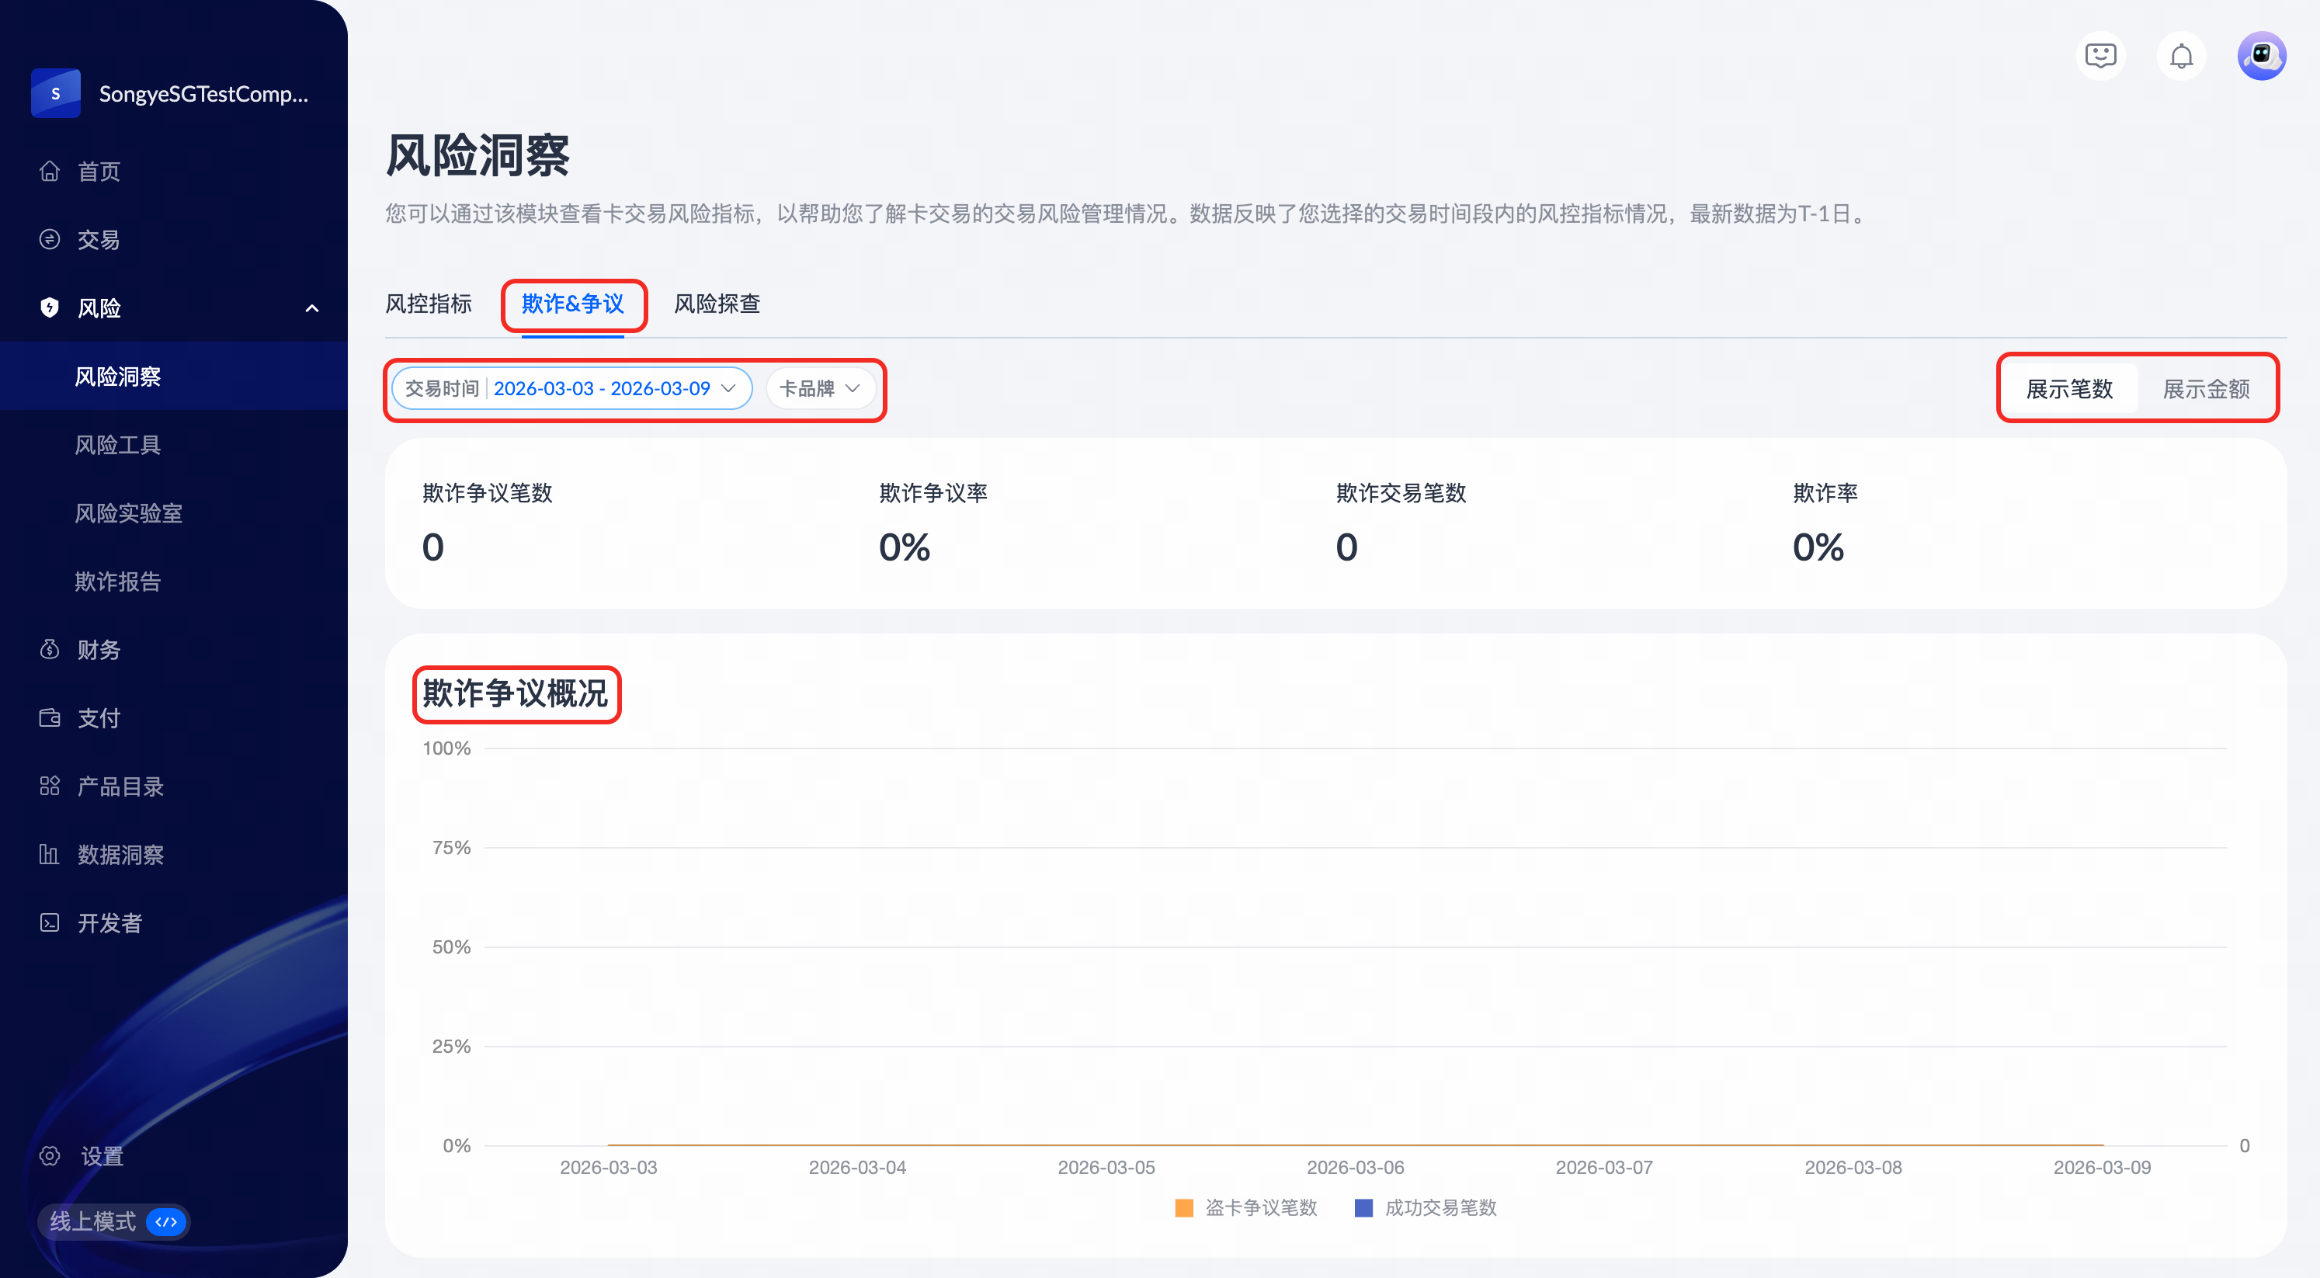Viewport: 2320px width, 1278px height.
Task: Open the 欺诈报告 sidebar link
Action: point(117,582)
